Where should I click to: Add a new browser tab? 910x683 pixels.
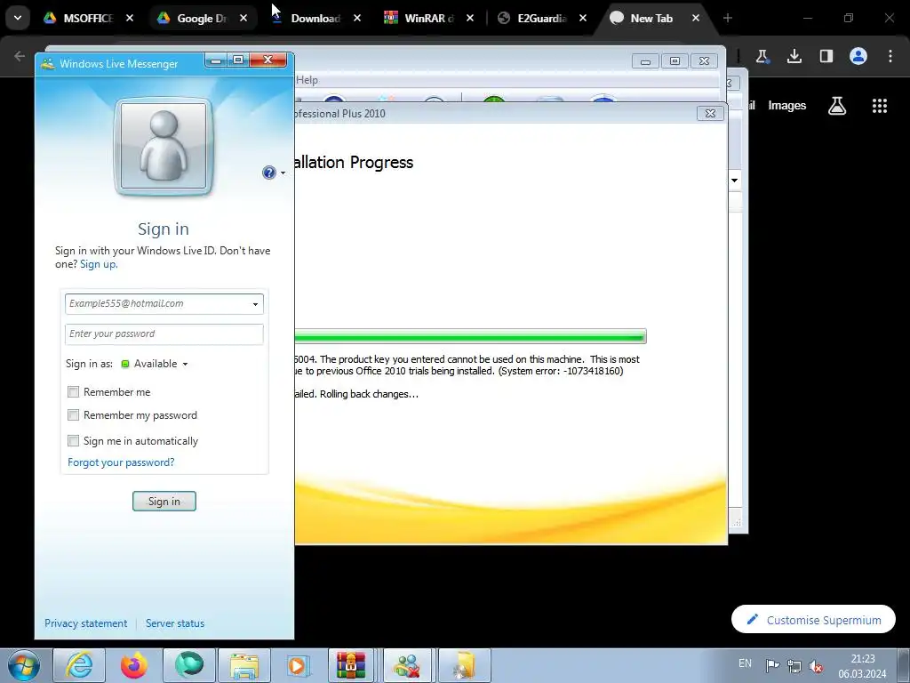pos(727,18)
